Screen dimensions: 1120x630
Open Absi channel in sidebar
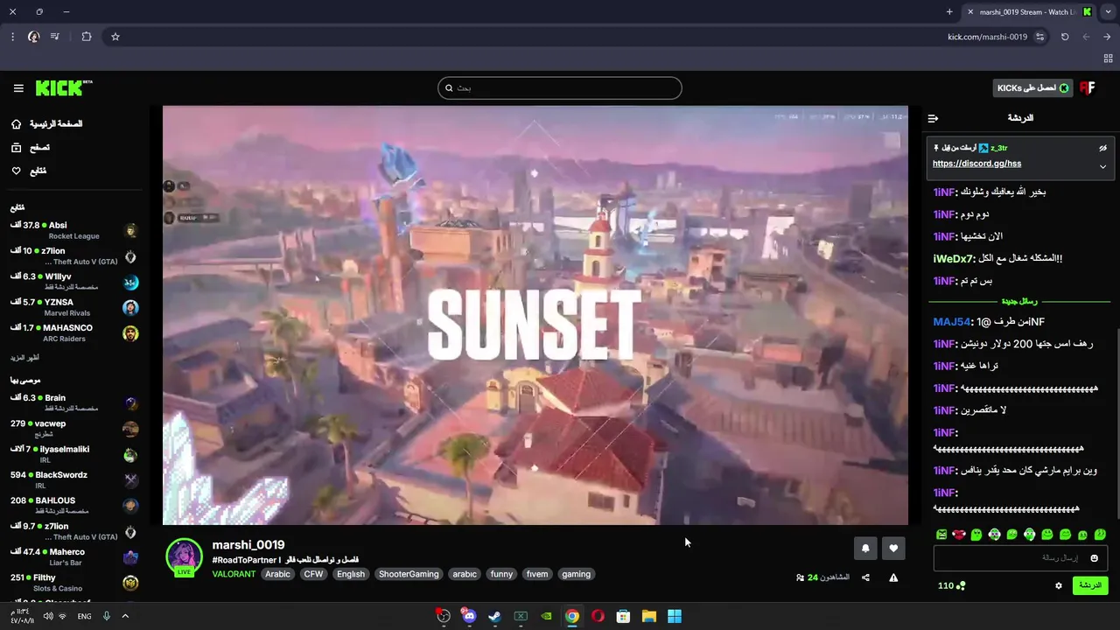coord(74,231)
